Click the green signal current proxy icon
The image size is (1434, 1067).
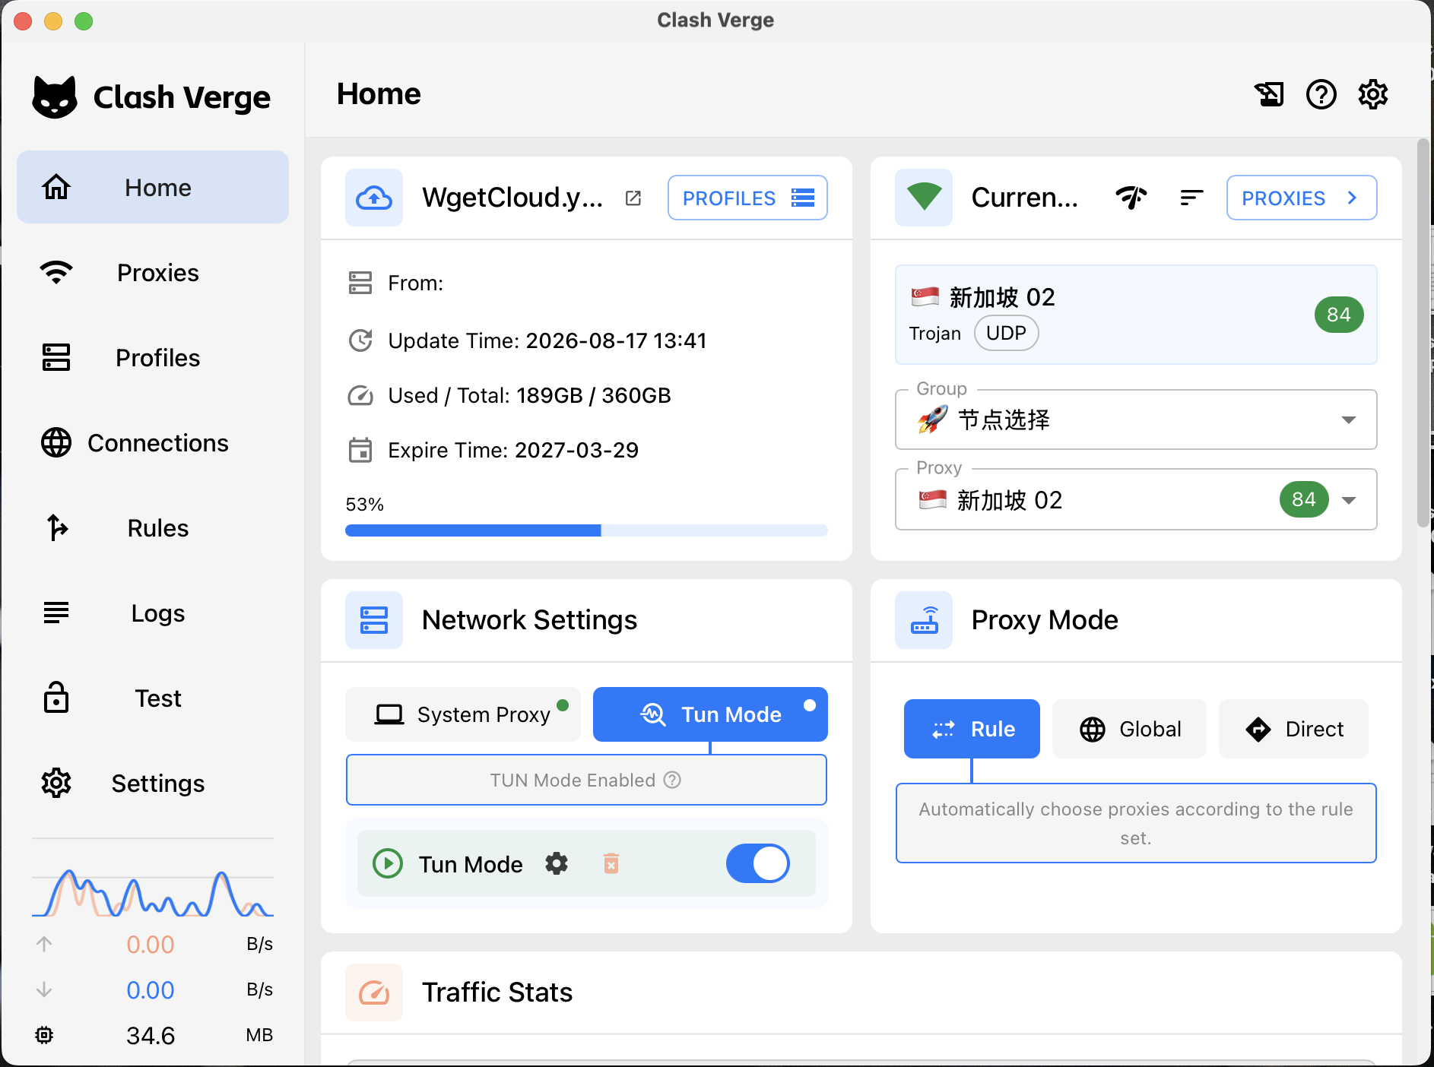click(924, 198)
